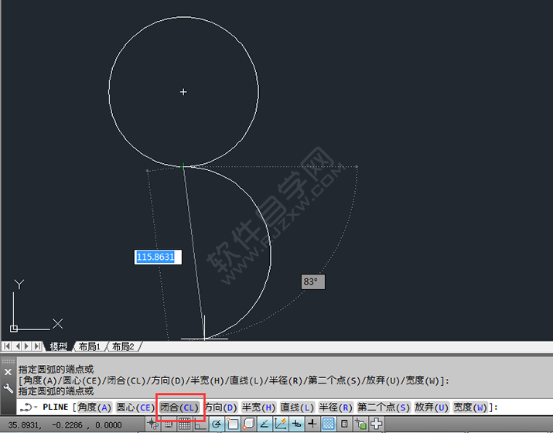Click Transparency checkered icon in status bar

pyautogui.click(x=329, y=424)
